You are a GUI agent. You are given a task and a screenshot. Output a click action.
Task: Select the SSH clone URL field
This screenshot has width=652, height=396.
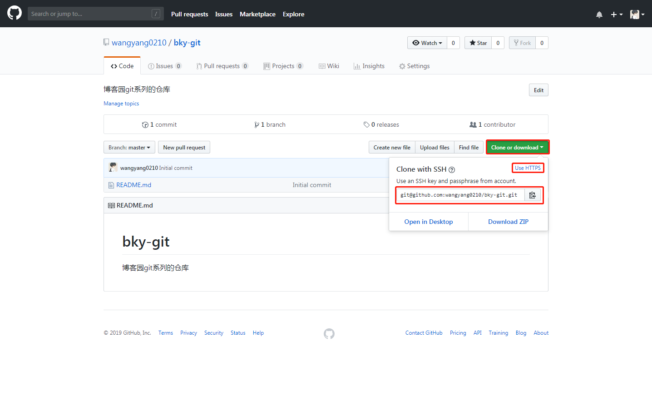point(460,195)
